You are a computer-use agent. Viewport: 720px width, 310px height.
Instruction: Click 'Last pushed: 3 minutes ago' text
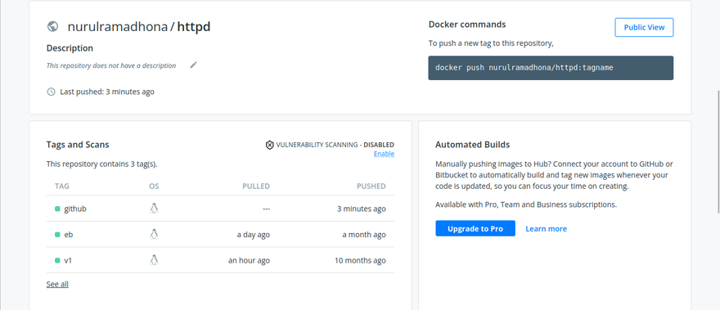point(107,92)
